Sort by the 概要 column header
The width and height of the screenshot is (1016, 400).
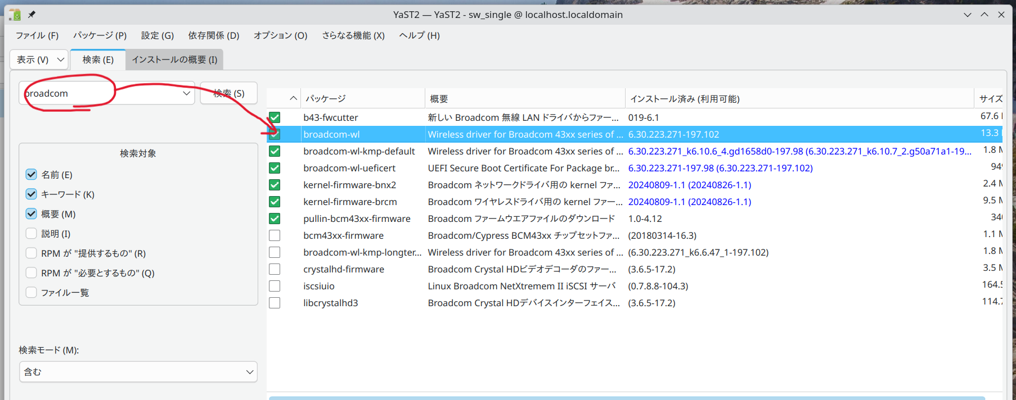pyautogui.click(x=525, y=98)
